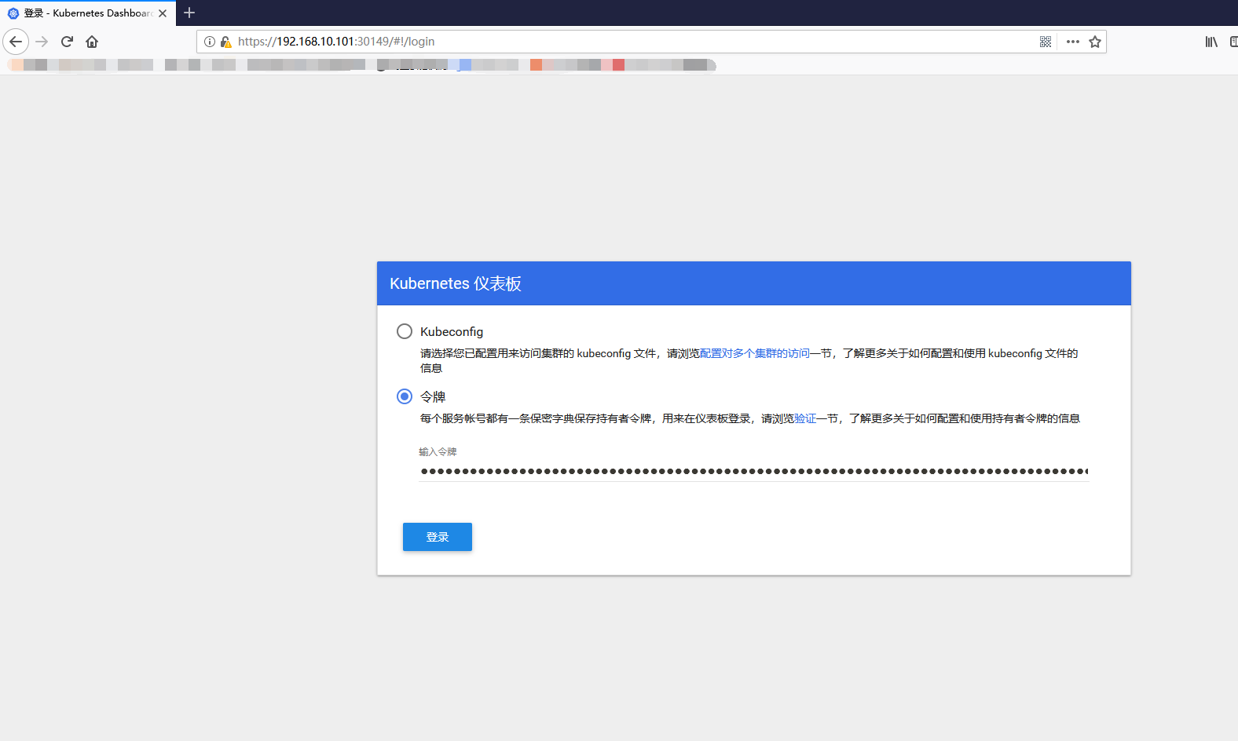Open the Library bookshelf icon
This screenshot has width=1238, height=741.
(1211, 42)
